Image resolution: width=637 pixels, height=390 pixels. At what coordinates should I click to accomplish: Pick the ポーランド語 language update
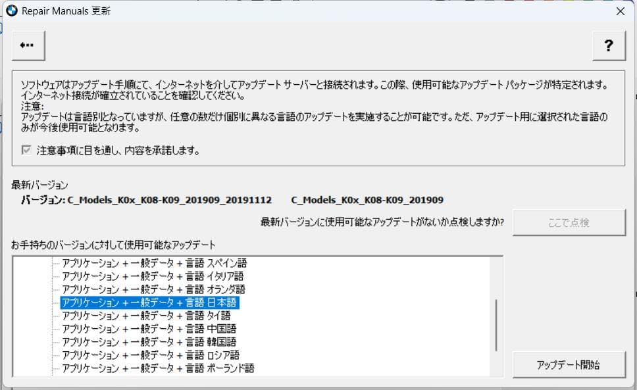tap(158, 368)
